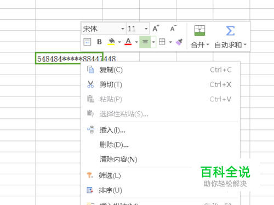Screen dimensions: 274x205
Task: Choose 选择性粘贴(S)... menu entry
Action: coord(161,113)
